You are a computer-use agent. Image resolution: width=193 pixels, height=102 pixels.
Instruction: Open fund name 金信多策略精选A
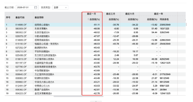coord(43,93)
